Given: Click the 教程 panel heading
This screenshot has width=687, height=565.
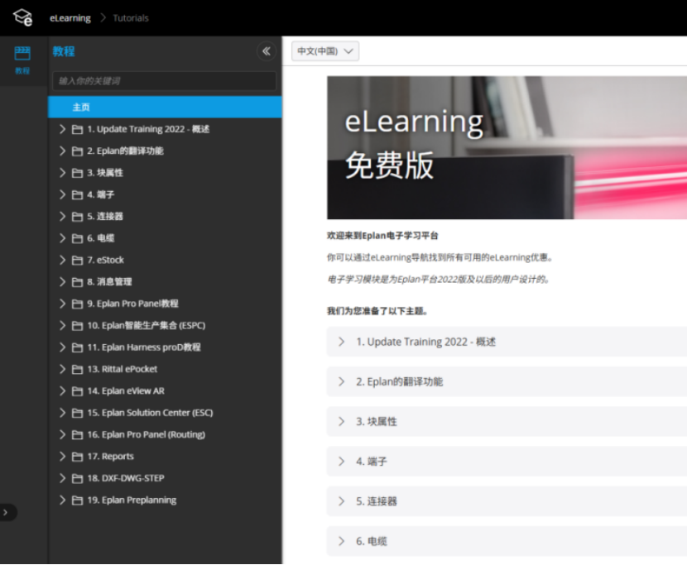Looking at the screenshot, I should [64, 51].
